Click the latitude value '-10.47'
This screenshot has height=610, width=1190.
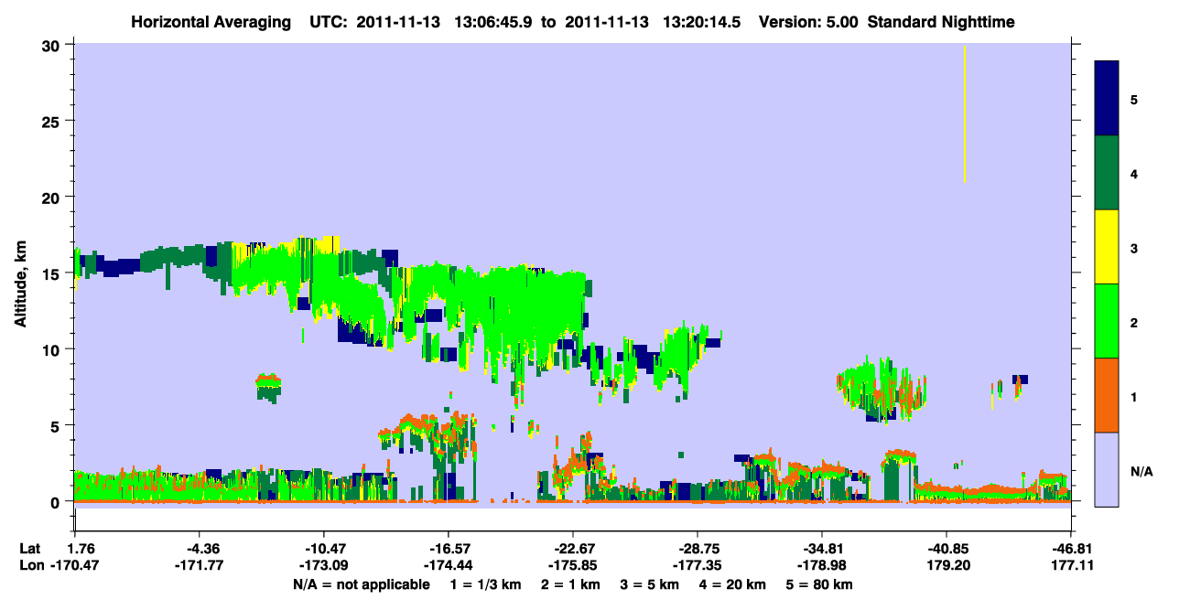click(x=323, y=549)
